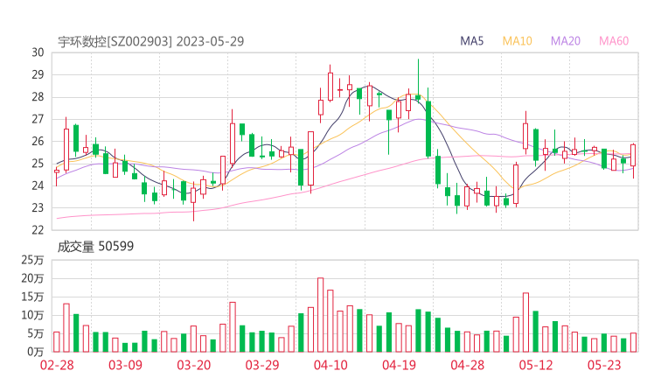Click the price axis value 29
Screen dimensions: 647x385
coord(38,74)
